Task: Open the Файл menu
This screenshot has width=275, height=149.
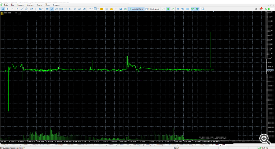Action: [6, 5]
